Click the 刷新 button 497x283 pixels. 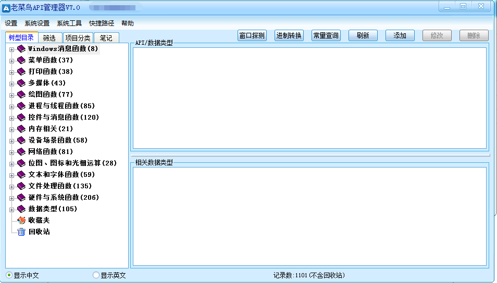click(x=363, y=35)
